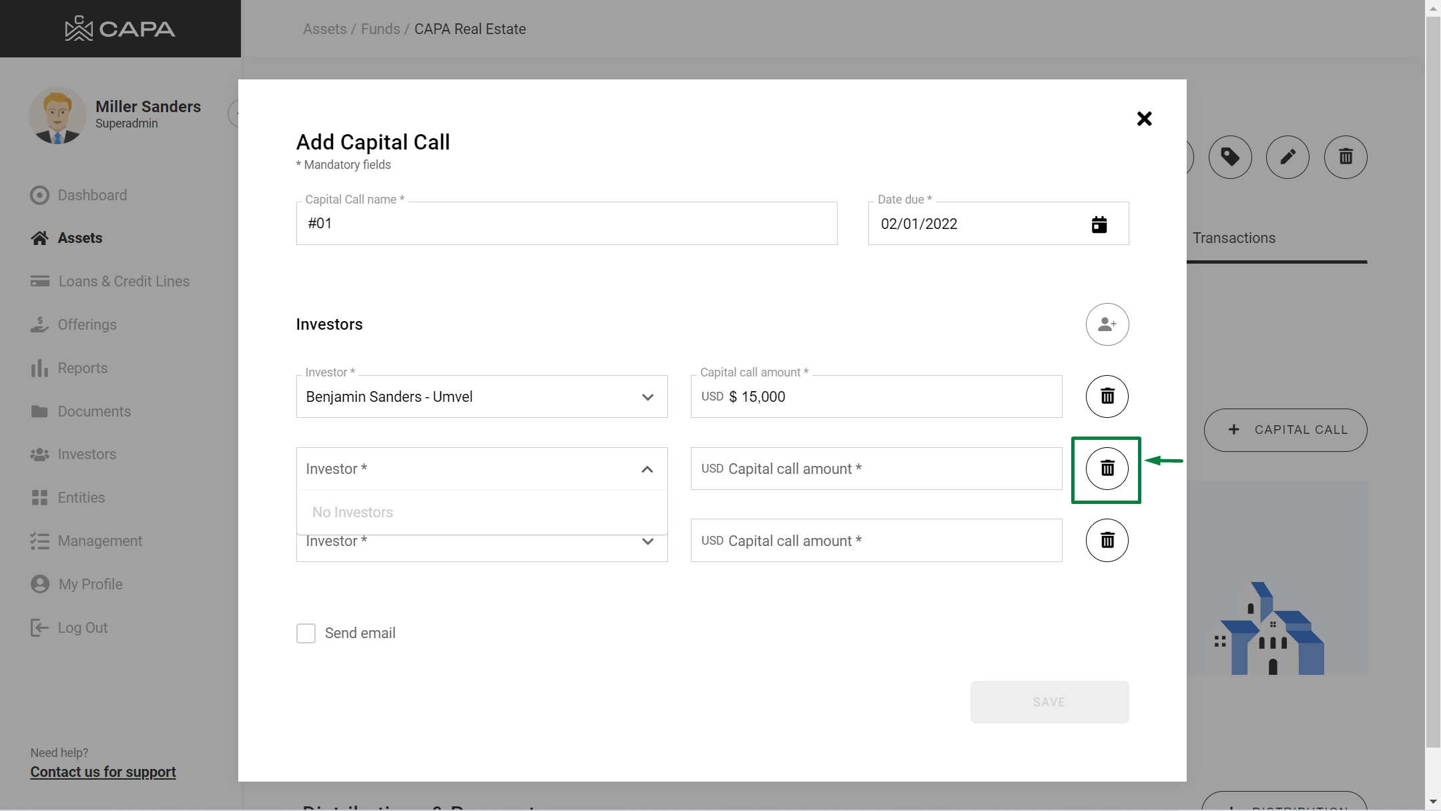The height and width of the screenshot is (811, 1441).
Task: Click the + CAPITAL CALL button
Action: tap(1285, 430)
